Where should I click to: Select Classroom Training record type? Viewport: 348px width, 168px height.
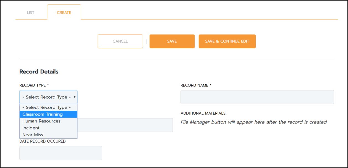[48, 114]
